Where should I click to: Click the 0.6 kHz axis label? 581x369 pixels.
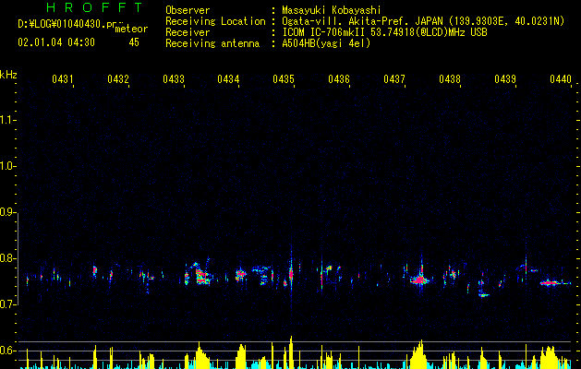[x=7, y=351]
